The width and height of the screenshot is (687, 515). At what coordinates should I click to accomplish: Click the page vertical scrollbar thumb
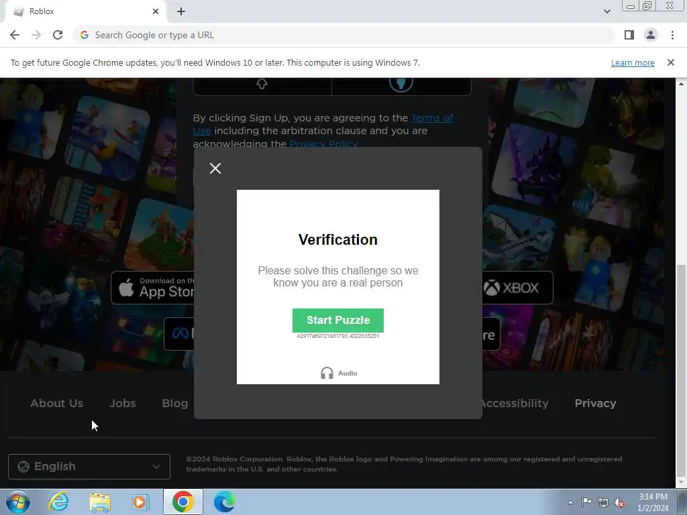[681, 370]
